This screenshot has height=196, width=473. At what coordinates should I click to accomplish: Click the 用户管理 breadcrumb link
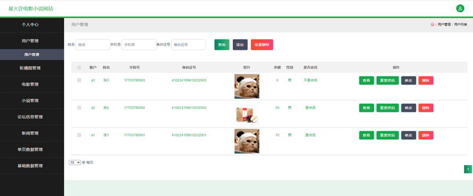[444, 24]
